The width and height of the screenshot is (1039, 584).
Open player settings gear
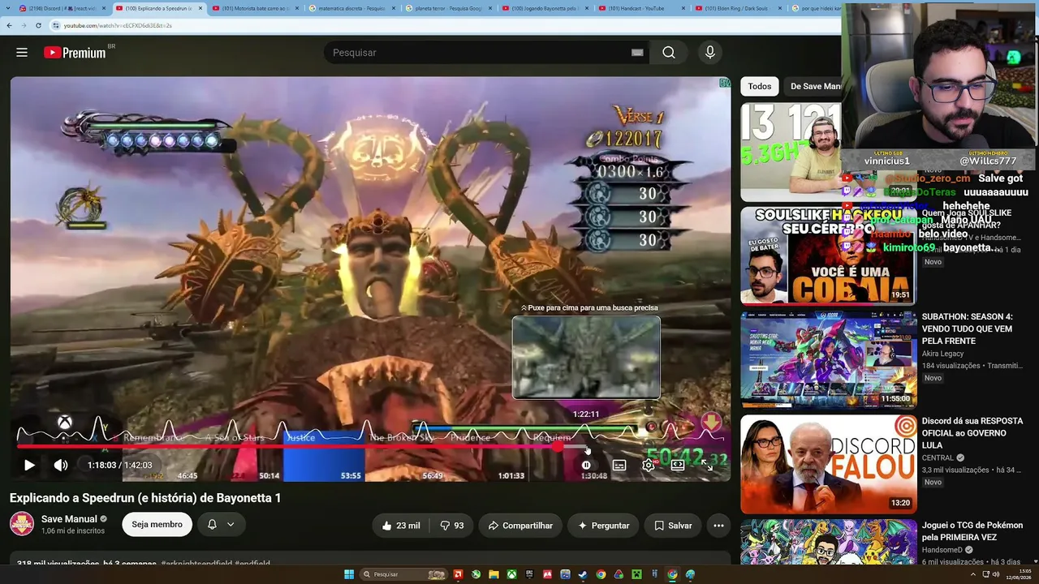click(649, 465)
